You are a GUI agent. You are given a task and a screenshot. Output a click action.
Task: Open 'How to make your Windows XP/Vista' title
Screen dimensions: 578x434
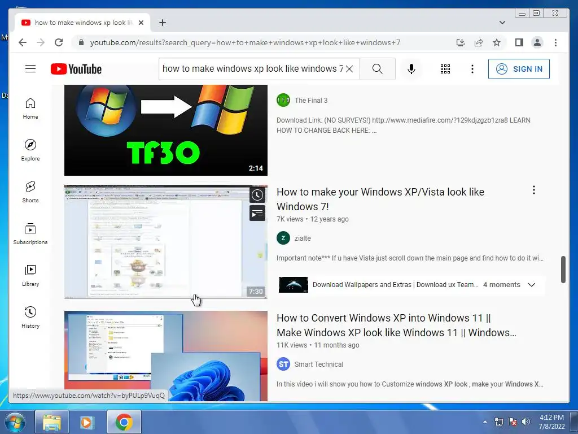tap(380, 199)
